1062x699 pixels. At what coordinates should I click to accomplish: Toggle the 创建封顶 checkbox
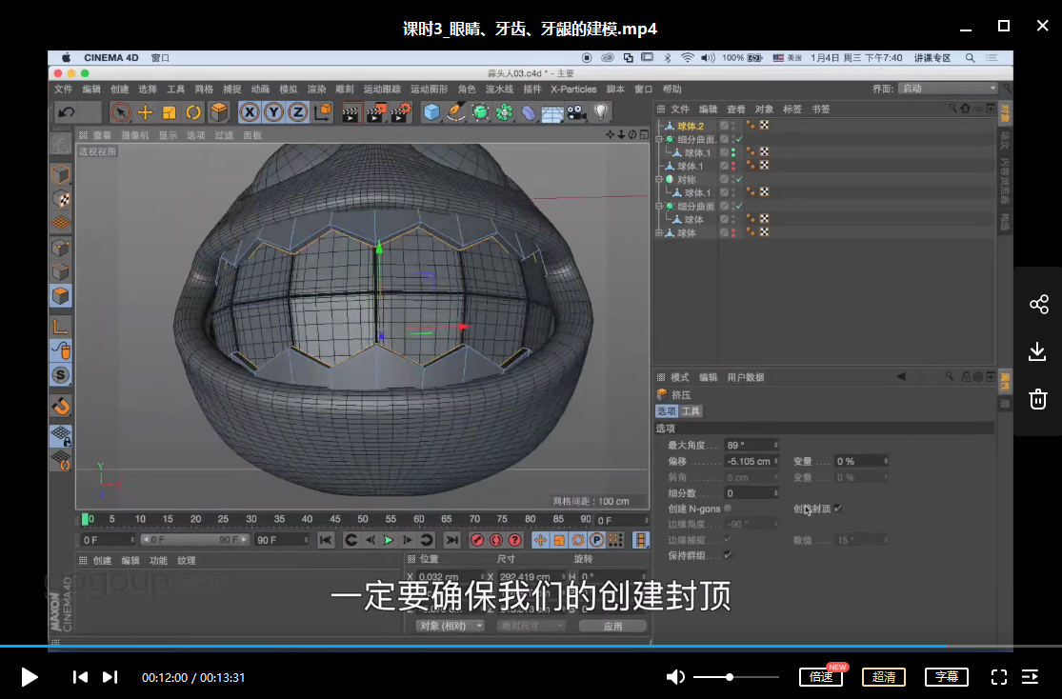pyautogui.click(x=837, y=509)
